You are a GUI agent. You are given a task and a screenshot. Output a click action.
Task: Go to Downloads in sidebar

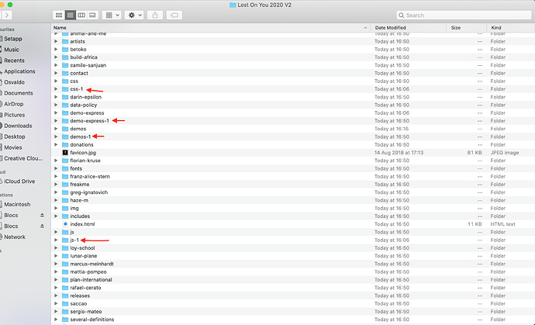pos(18,126)
